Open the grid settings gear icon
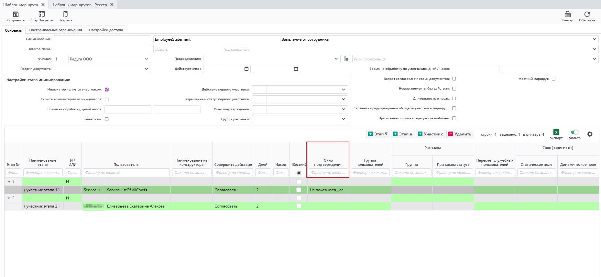Screen dimensions: 601x277 pos(590,134)
